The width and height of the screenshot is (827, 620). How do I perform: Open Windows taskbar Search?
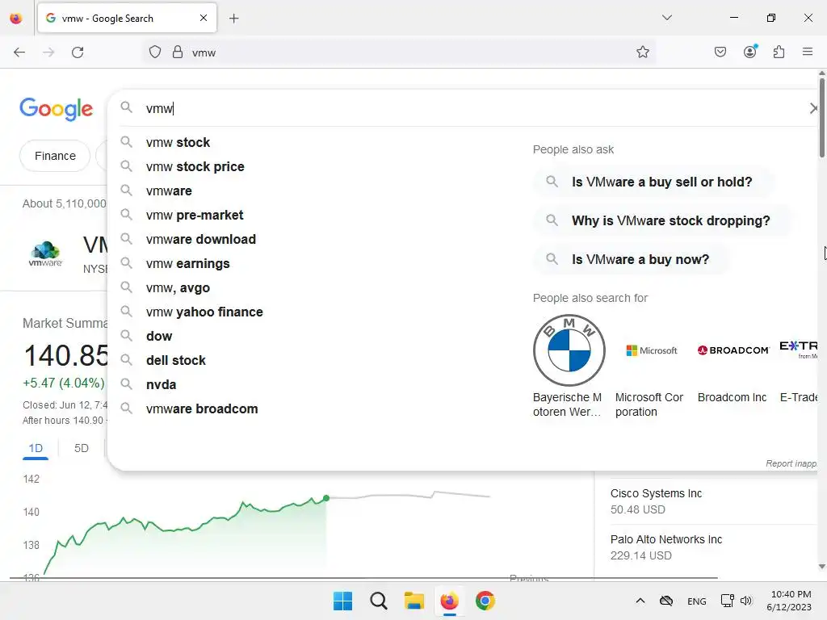click(379, 601)
